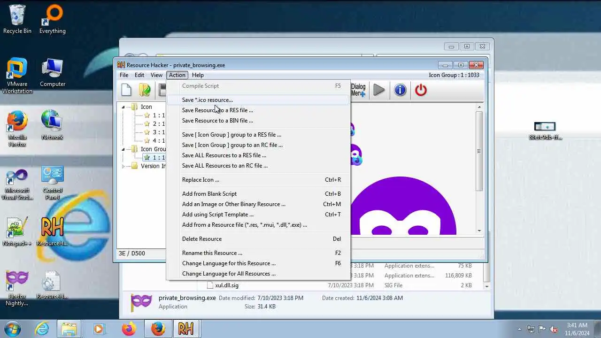Select Icon tree item 4
The image size is (601, 338).
(x=155, y=141)
